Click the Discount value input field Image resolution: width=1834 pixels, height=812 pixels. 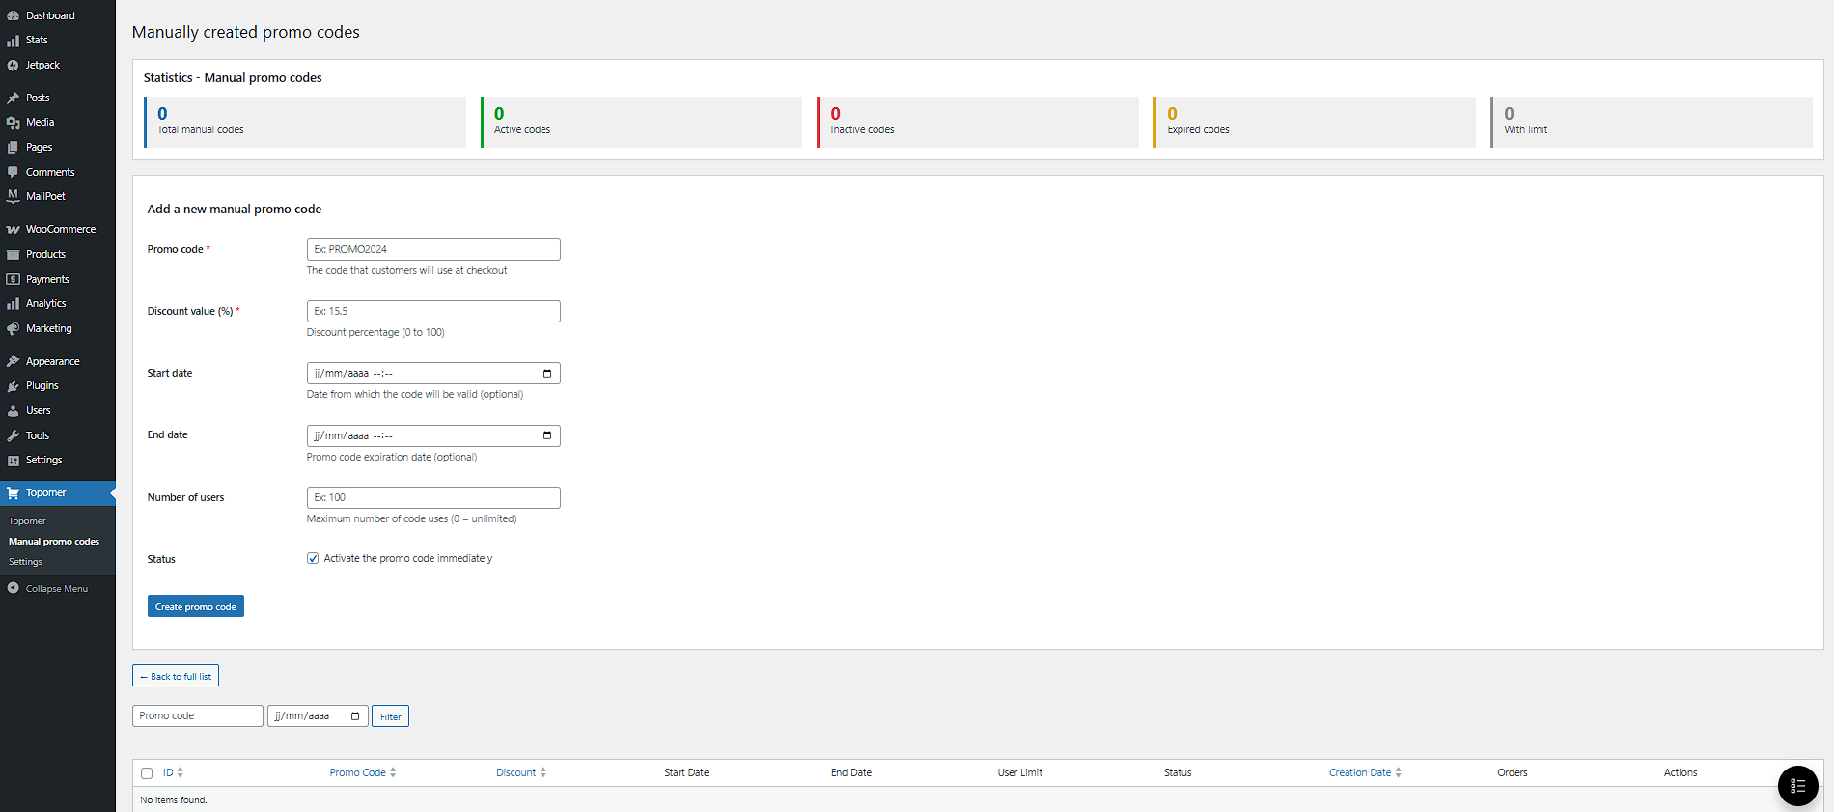[433, 311]
